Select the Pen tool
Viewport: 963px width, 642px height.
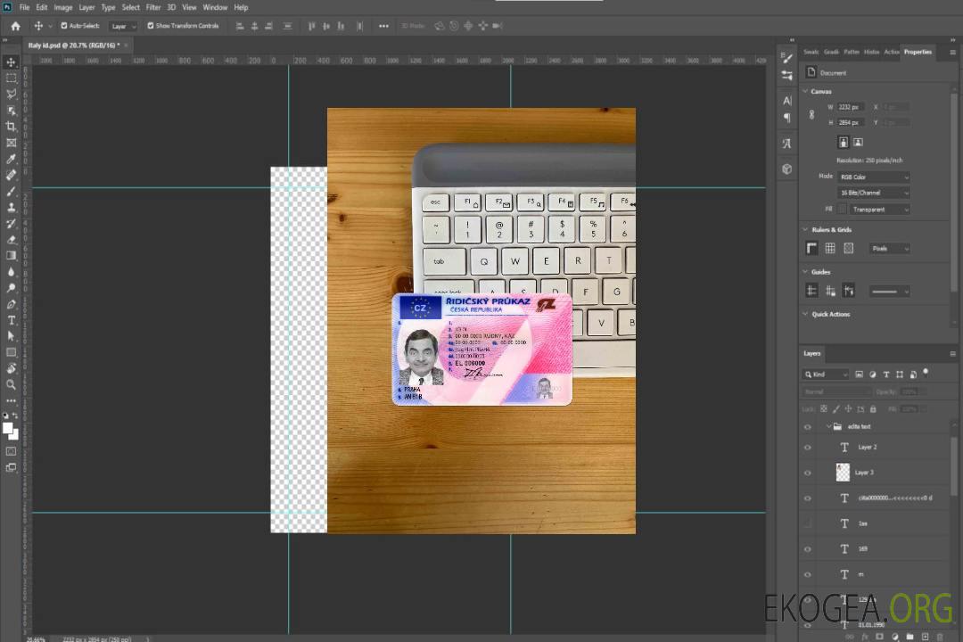point(11,304)
